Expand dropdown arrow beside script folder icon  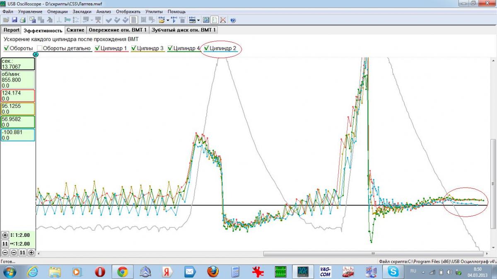pos(168,20)
